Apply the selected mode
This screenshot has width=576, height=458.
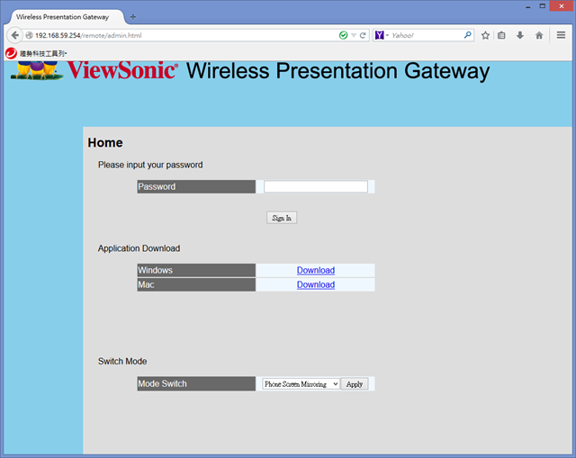355,384
